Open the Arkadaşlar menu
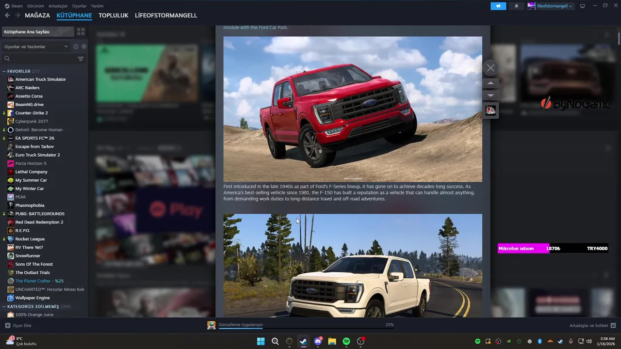Screen dimensions: 621x349 tap(58, 6)
